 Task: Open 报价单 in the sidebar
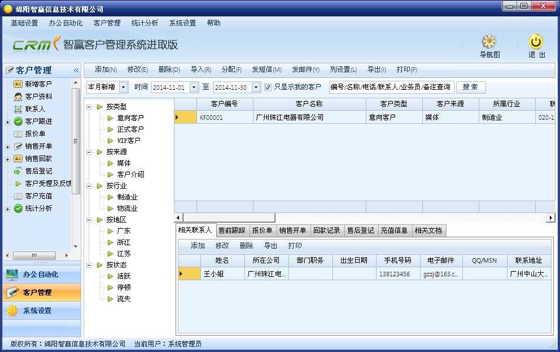(35, 134)
